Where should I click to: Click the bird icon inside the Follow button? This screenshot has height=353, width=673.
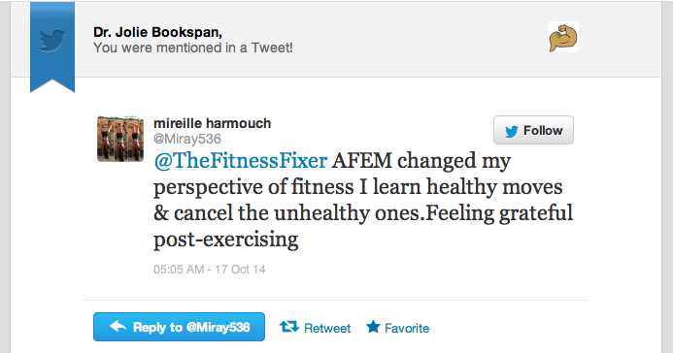[511, 132]
